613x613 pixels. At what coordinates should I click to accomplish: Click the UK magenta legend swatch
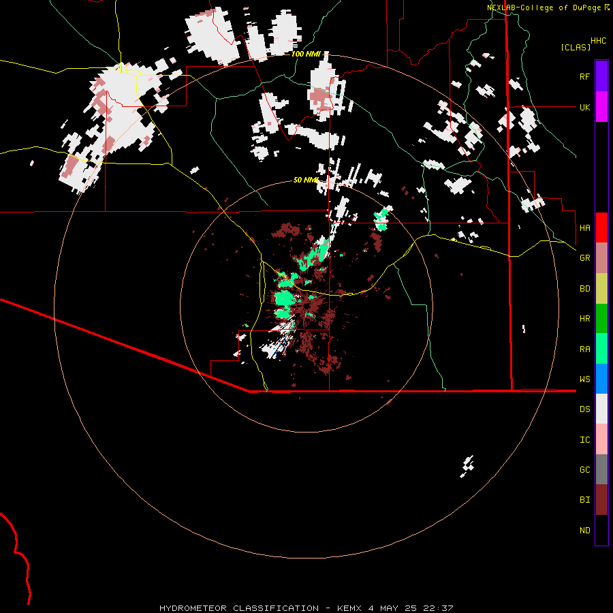pos(601,107)
